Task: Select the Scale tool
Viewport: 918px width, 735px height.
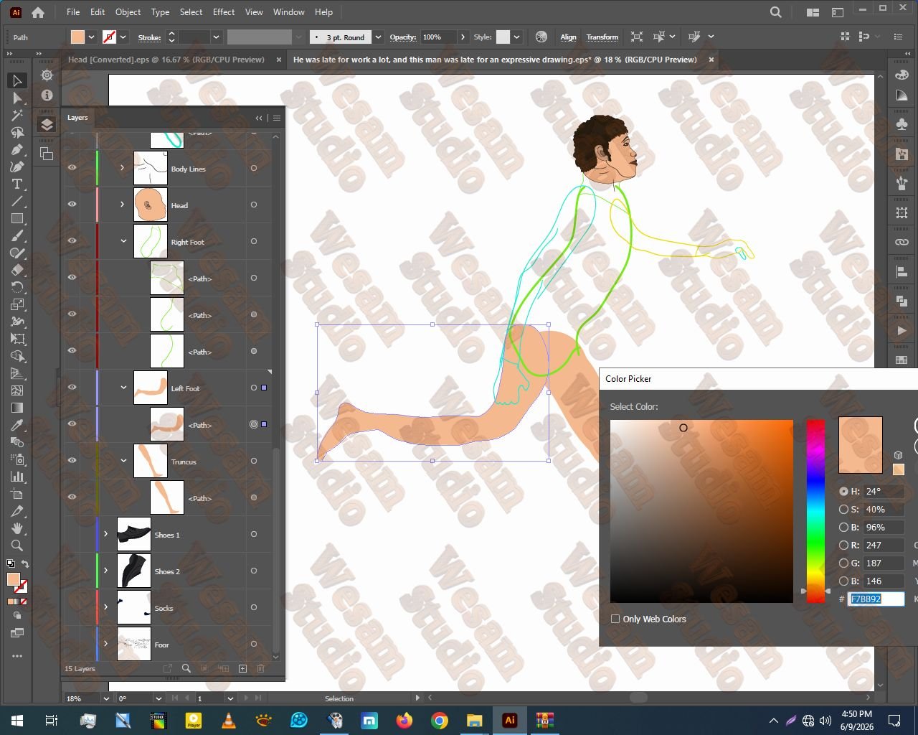Action: 17,304
